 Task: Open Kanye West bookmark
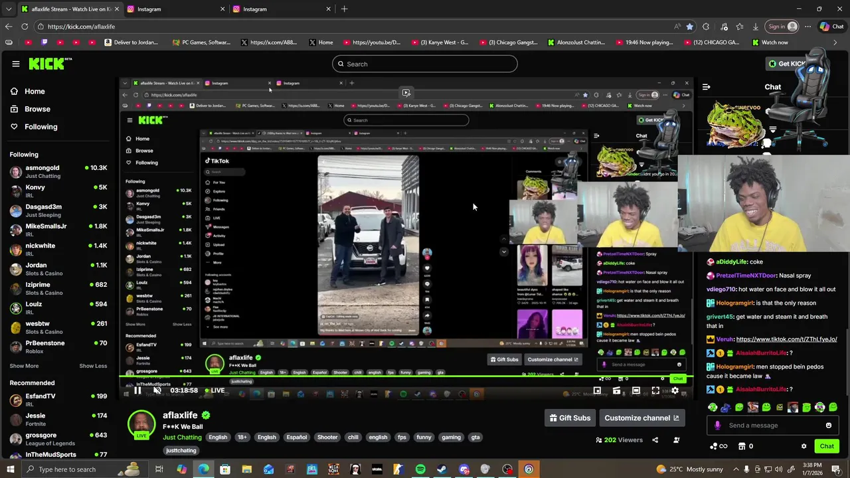[440, 42]
